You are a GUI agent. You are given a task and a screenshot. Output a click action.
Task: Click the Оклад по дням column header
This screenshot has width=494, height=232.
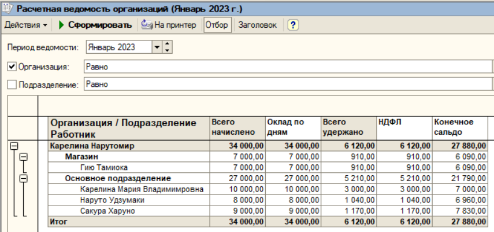tap(293, 128)
